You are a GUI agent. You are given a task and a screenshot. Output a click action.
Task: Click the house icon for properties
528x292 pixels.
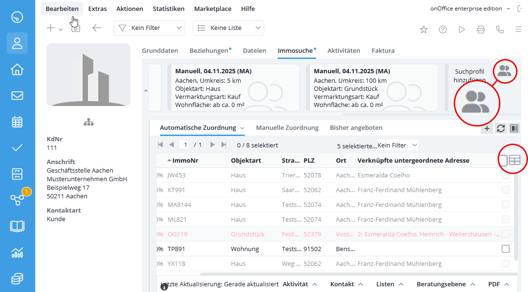17,70
